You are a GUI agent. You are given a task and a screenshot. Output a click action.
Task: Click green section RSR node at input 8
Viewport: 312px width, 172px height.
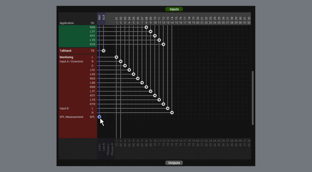click(146, 27)
